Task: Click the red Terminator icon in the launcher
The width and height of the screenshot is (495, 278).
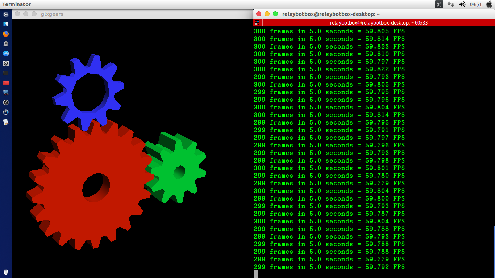Action: click(6, 83)
